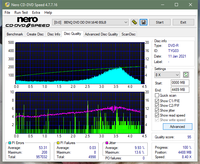Uncheck Show C2/PIF option
This screenshot has width=200, height=164.
point(157,106)
